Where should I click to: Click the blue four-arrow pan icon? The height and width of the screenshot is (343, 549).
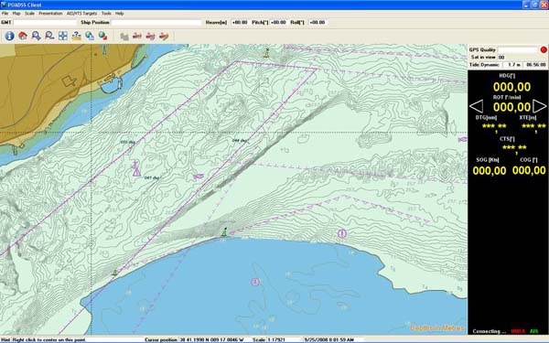pos(62,36)
